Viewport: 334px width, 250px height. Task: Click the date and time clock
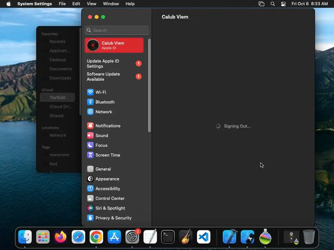pos(310,4)
